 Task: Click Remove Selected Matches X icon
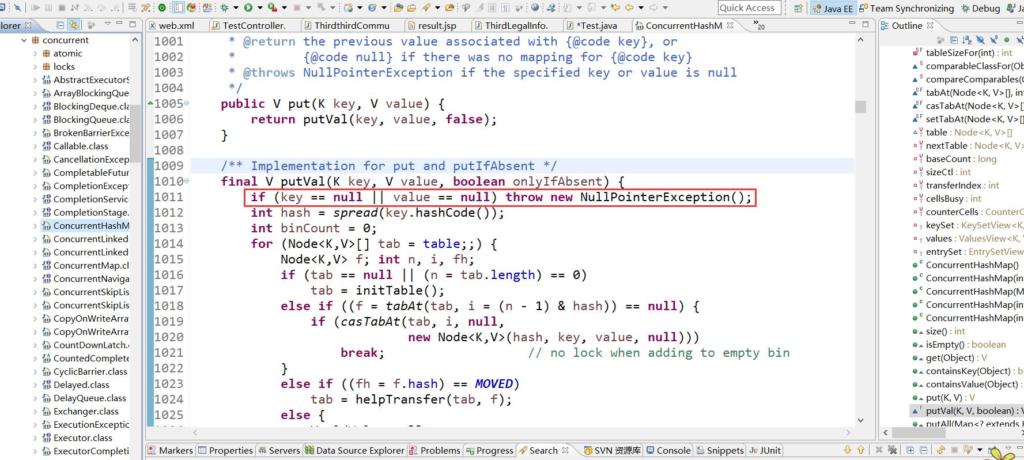pyautogui.click(x=879, y=450)
